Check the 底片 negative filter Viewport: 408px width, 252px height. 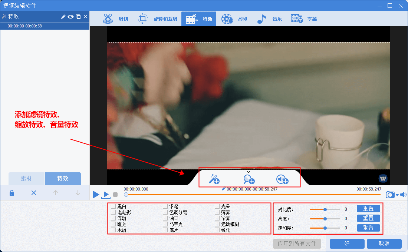click(x=165, y=230)
